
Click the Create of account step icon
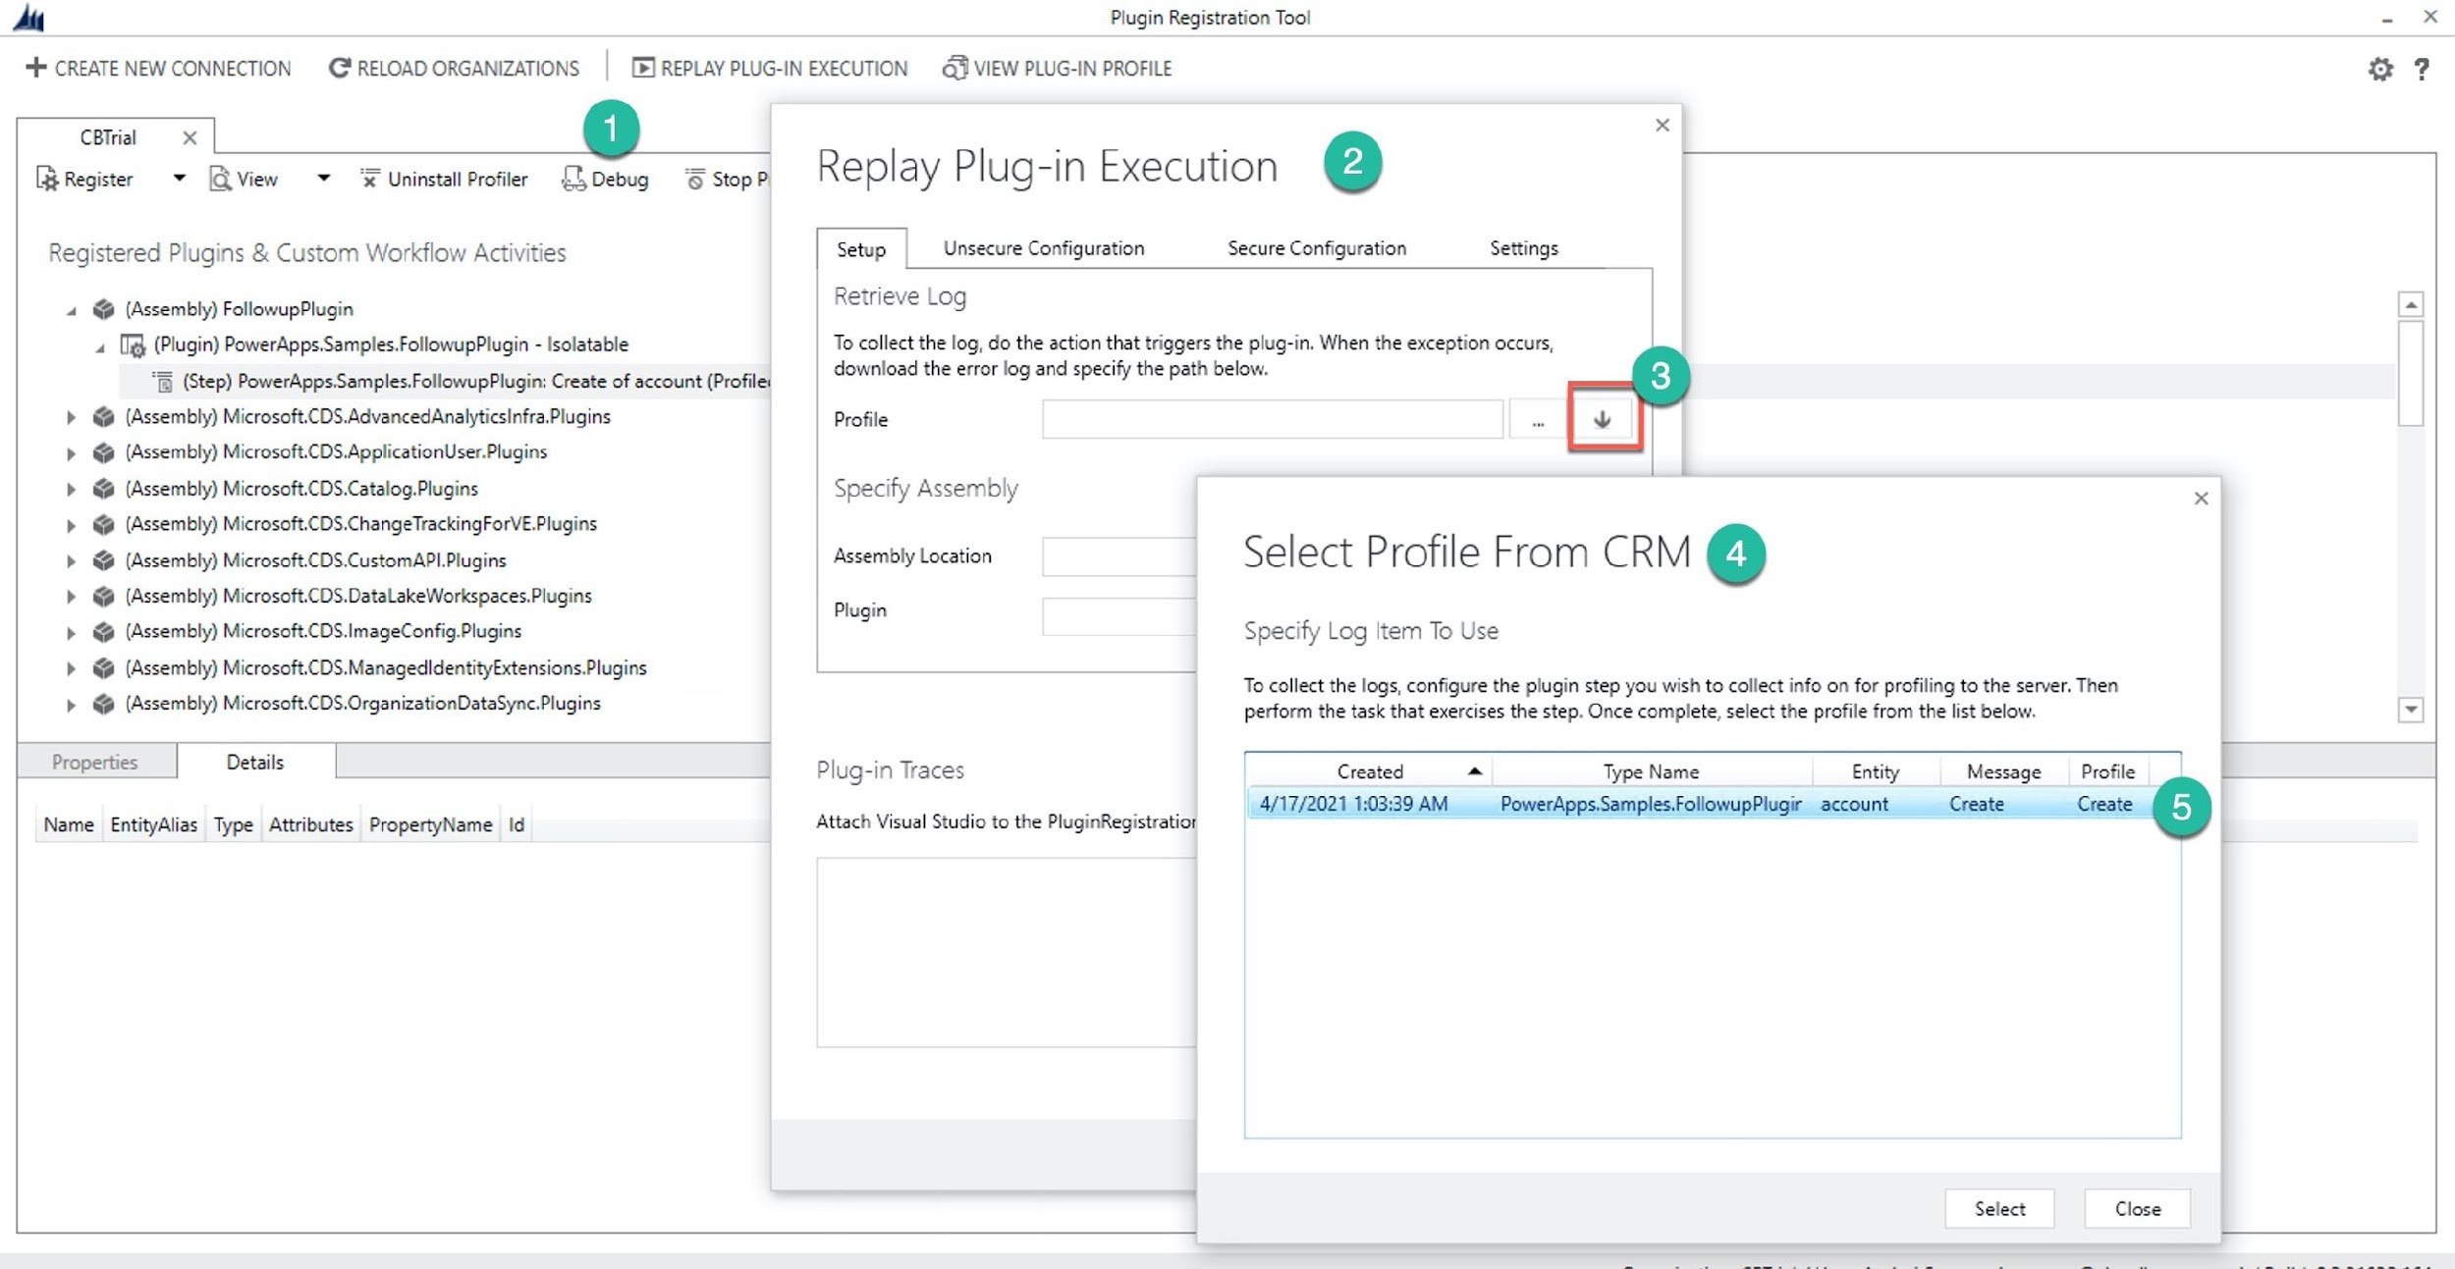click(x=163, y=381)
